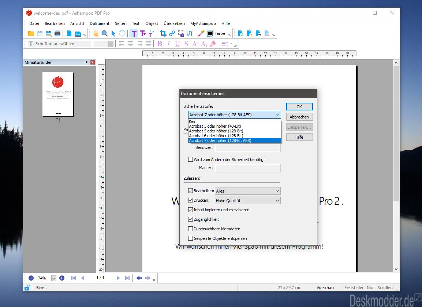
Task: Activate the Text edit T tool
Action: point(134,33)
